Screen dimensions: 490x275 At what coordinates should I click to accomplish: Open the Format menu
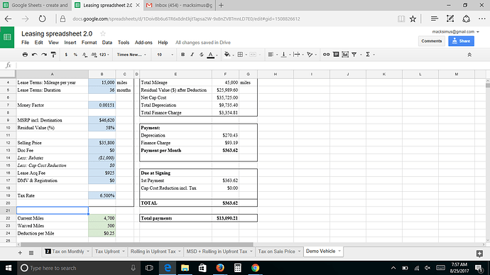click(89, 43)
